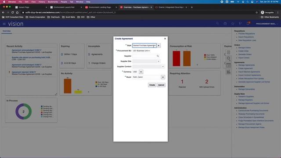The width and height of the screenshot is (281, 158).
Task: Open the Apple menu
Action: tap(4, 2)
